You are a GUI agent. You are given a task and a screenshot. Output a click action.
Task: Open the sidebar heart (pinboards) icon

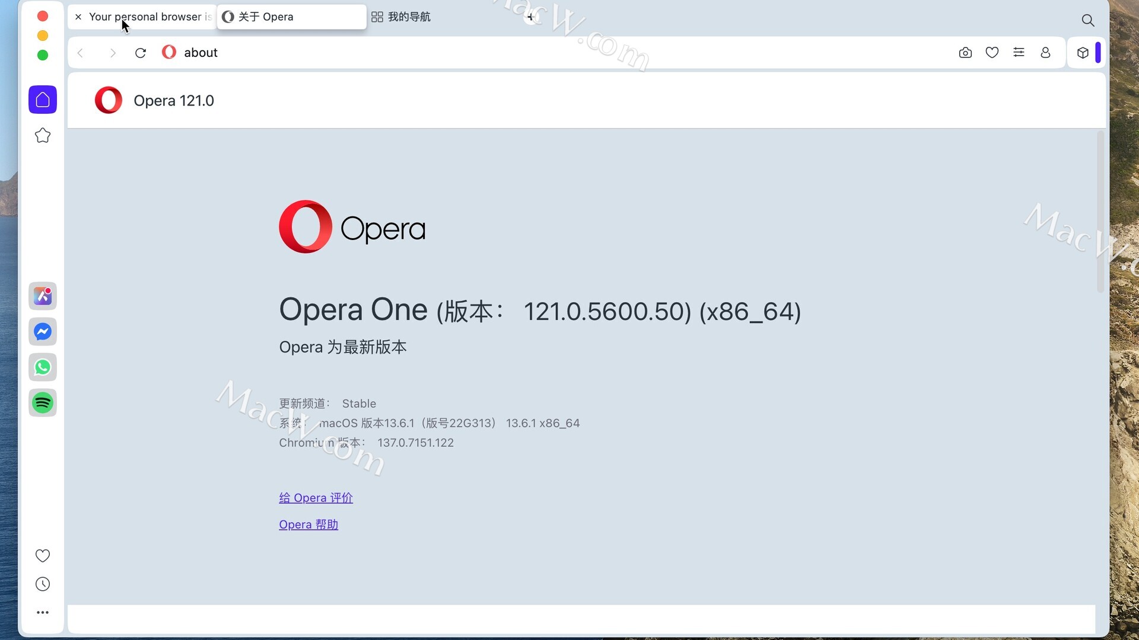pyautogui.click(x=43, y=556)
